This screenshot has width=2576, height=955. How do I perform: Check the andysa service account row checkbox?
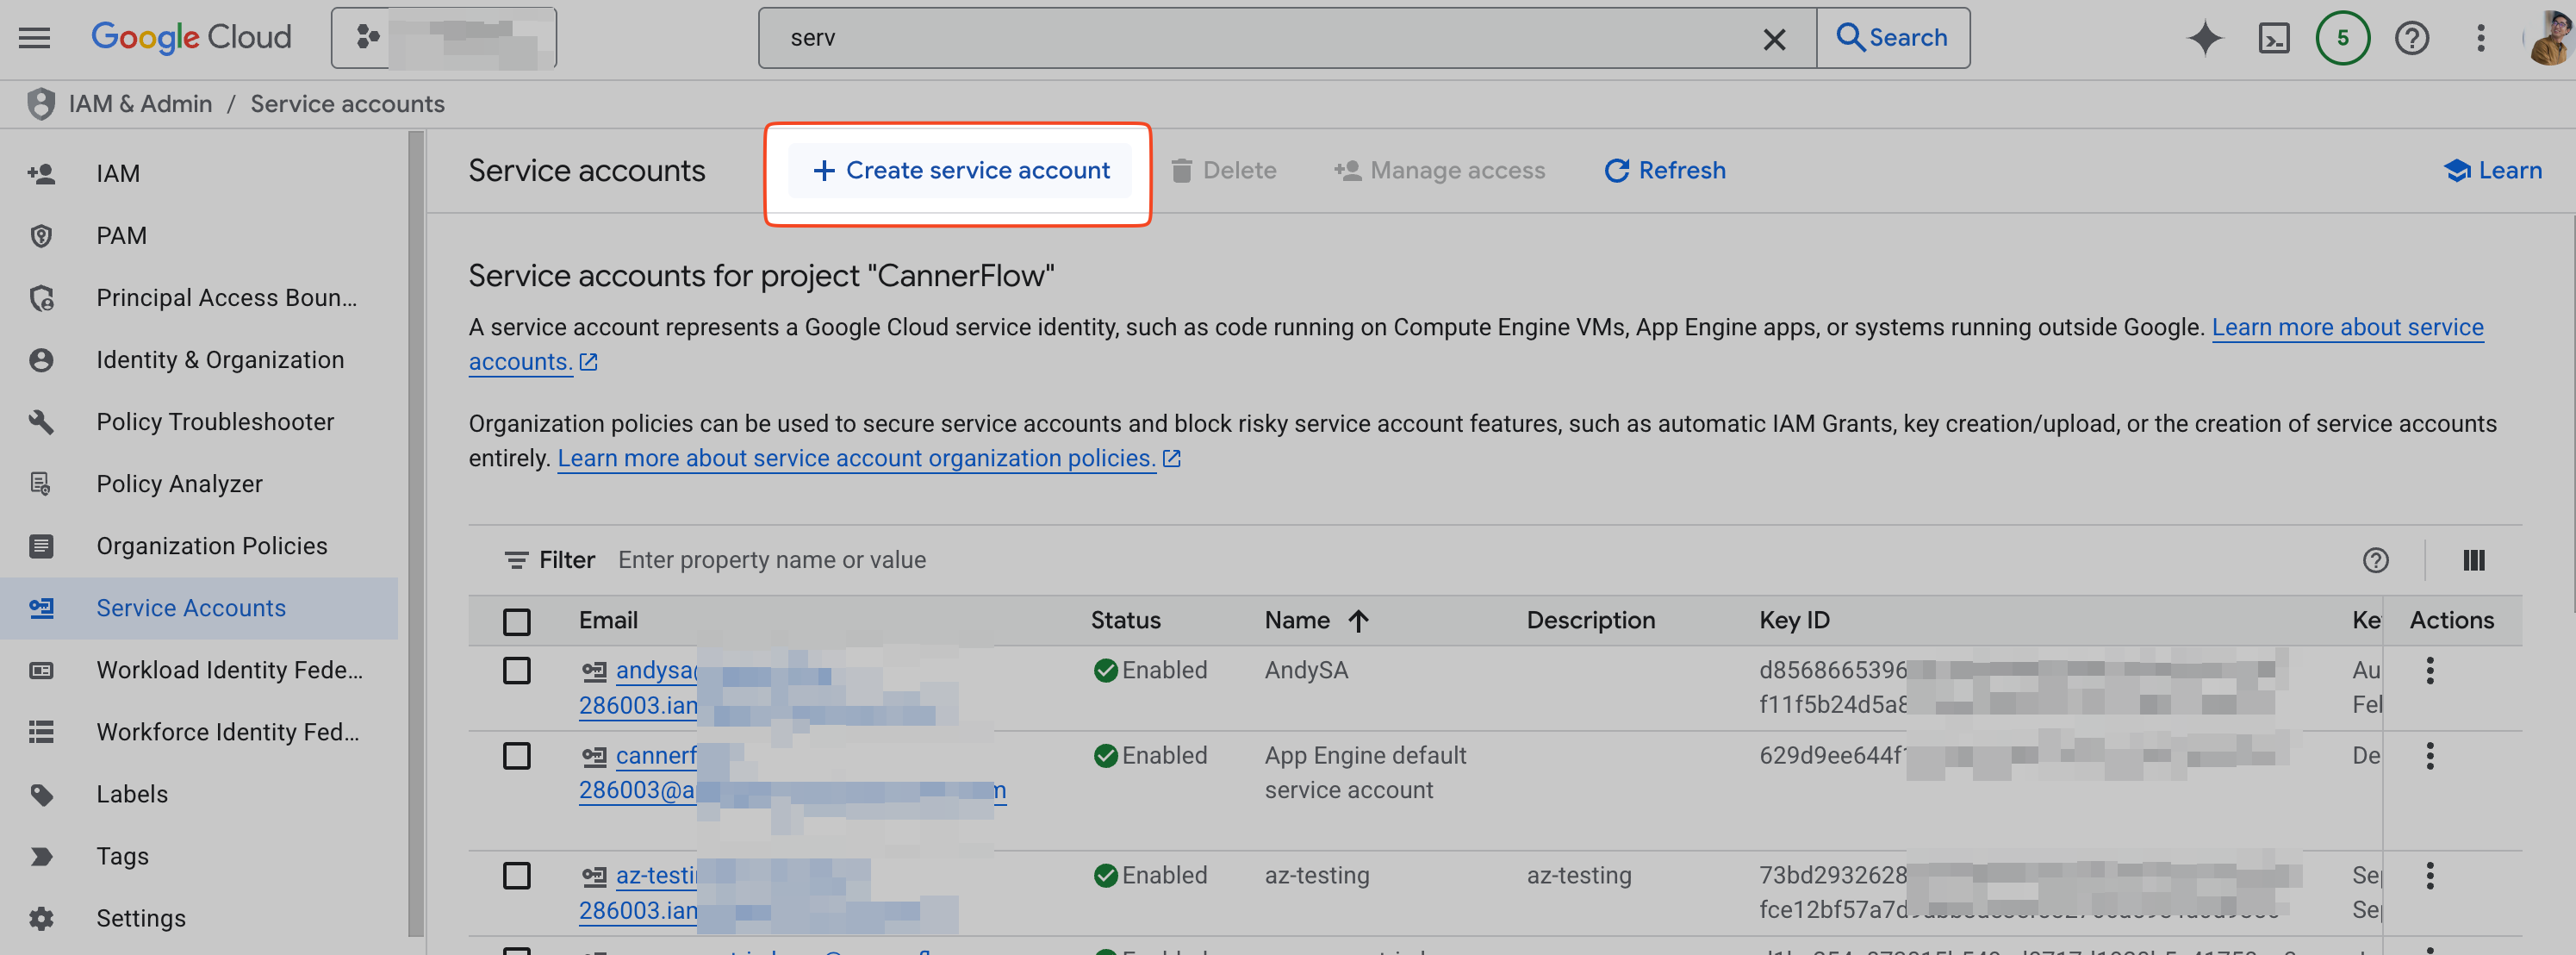517,671
